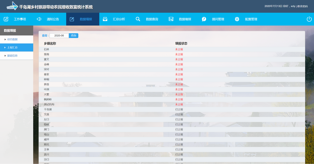This screenshot has height=164, width=314.
Task: Click the 配置管理 gear icon
Action: point(237,19)
